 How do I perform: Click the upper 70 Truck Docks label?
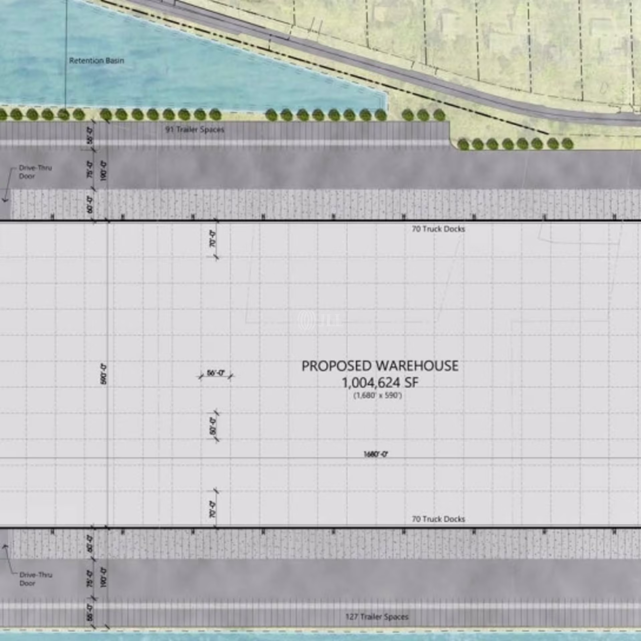438,229
